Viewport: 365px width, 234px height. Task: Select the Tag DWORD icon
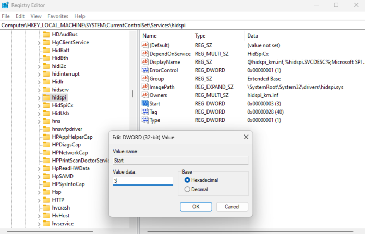point(145,112)
